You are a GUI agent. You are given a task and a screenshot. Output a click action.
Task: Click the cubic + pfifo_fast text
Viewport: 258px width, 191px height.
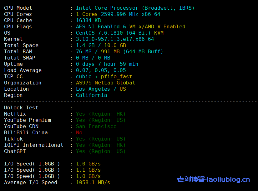point(104,77)
